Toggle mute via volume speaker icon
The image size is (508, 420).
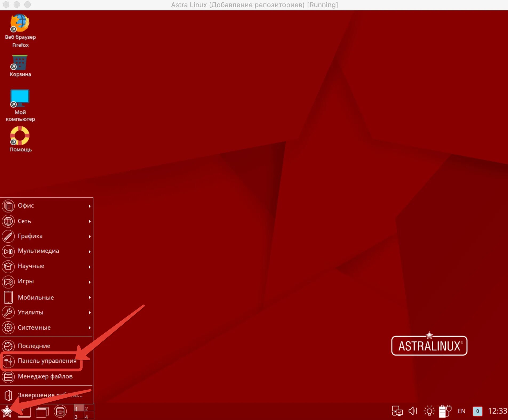click(412, 411)
